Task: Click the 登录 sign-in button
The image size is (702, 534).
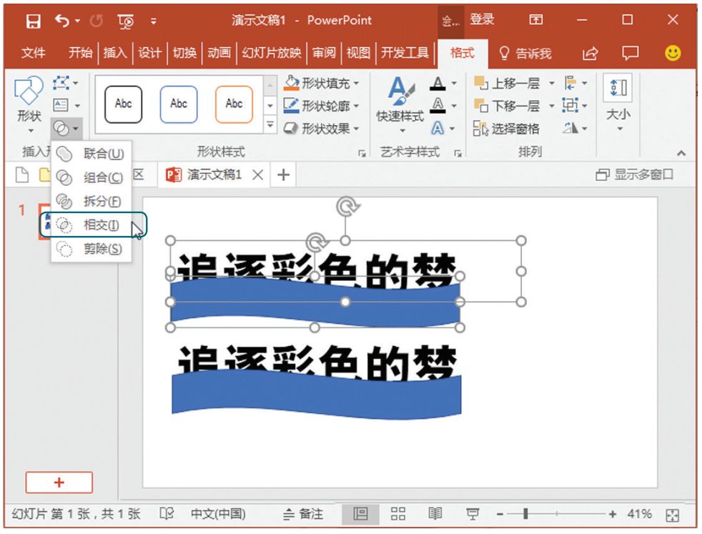Action: tap(481, 18)
